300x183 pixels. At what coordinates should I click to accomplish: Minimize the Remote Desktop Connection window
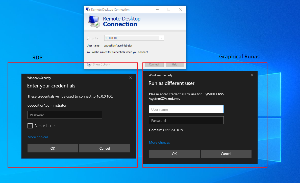(x=157, y=9)
